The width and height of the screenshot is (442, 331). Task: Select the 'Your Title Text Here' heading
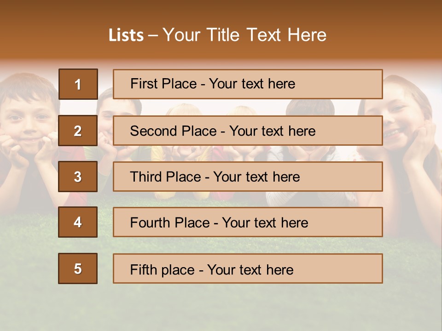[244, 35]
